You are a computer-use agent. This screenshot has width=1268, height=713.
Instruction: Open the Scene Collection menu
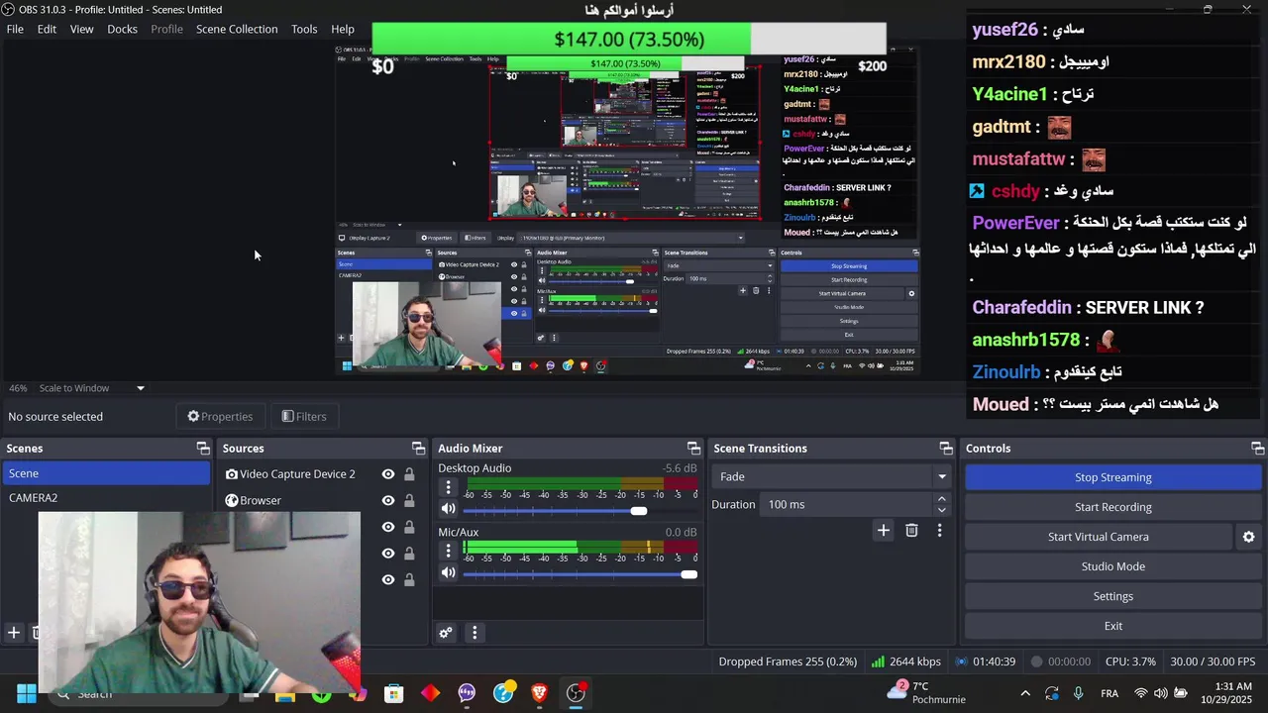237,29
